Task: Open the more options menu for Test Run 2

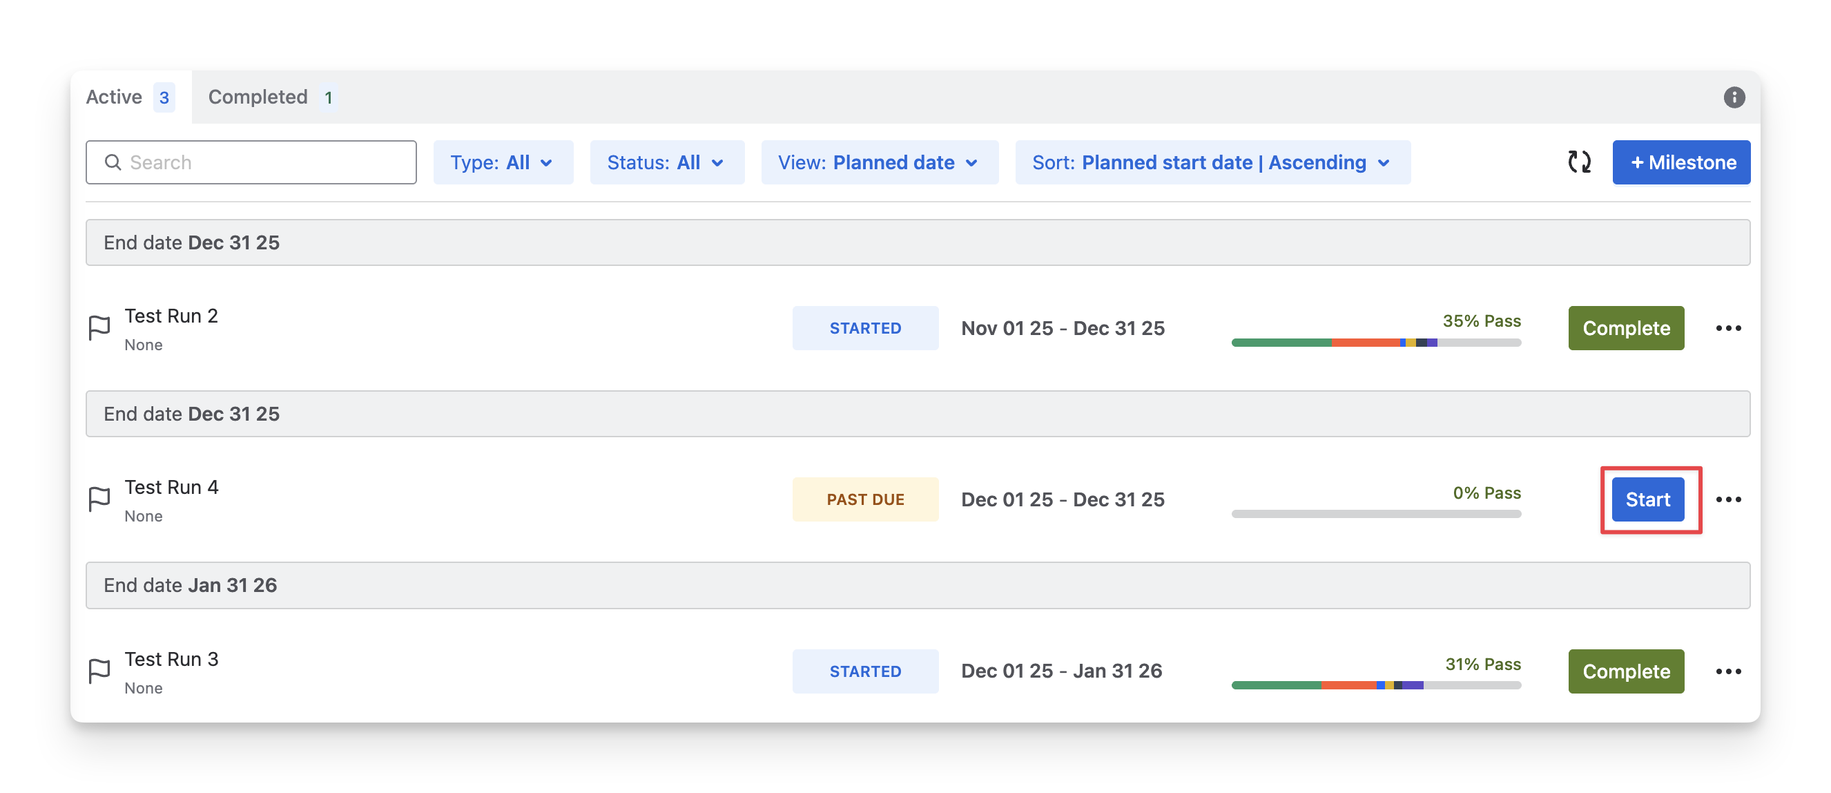Action: pos(1728,328)
